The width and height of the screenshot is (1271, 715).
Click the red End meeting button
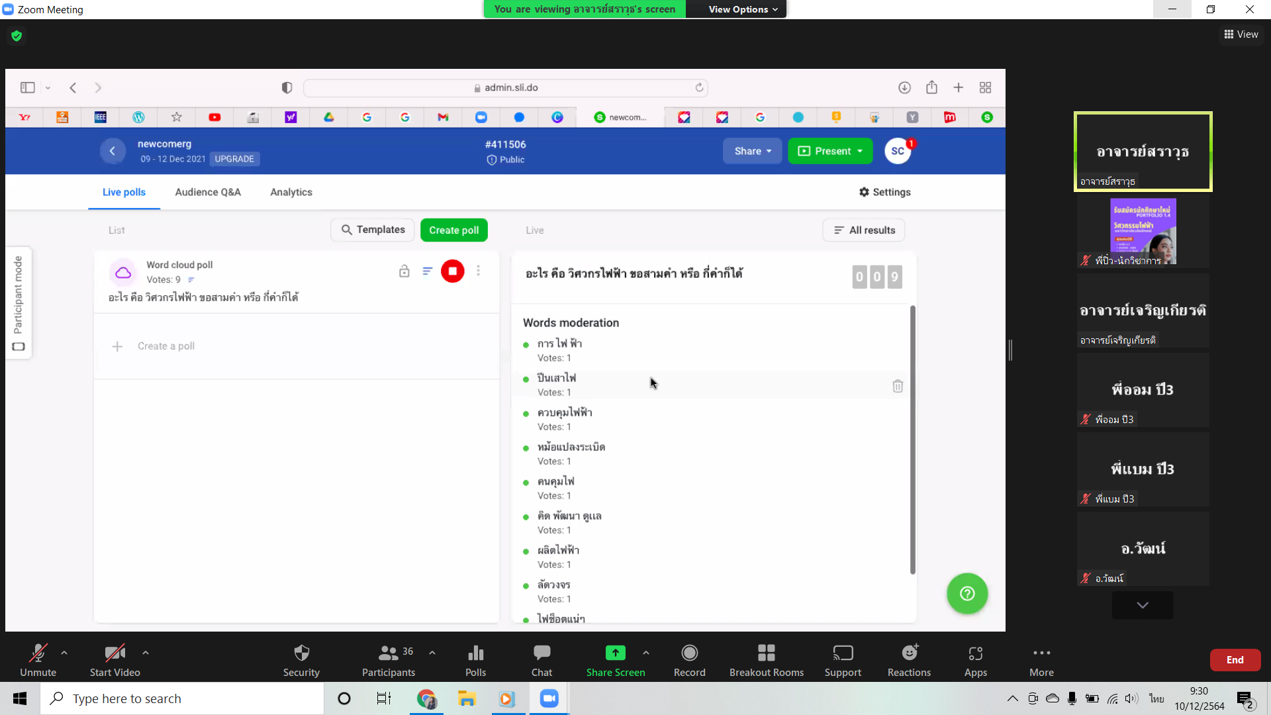1235,660
